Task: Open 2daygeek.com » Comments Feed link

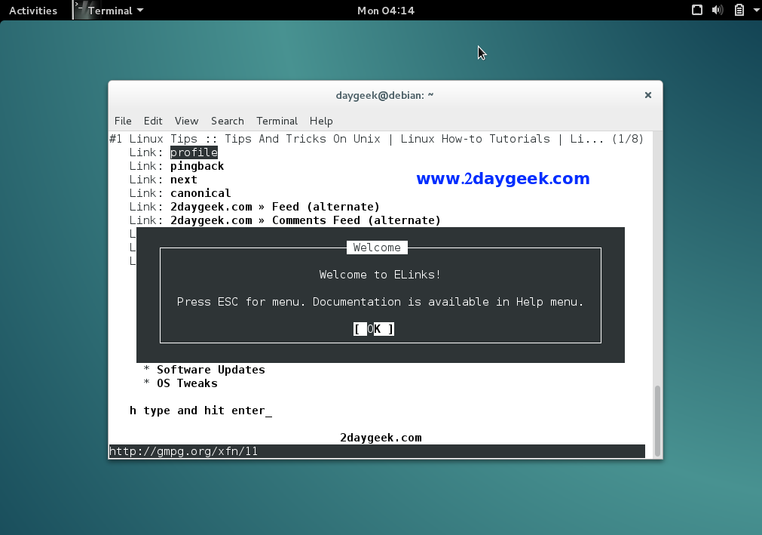Action: coord(306,220)
